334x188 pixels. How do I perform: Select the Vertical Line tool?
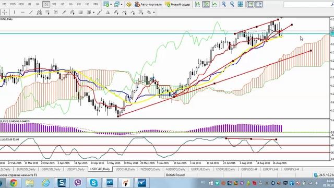click(x=14, y=13)
